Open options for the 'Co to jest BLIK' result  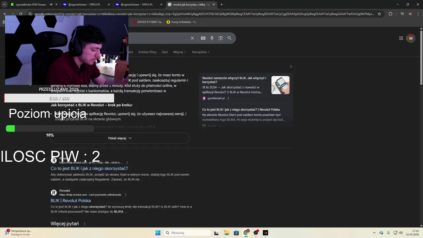click(x=127, y=163)
